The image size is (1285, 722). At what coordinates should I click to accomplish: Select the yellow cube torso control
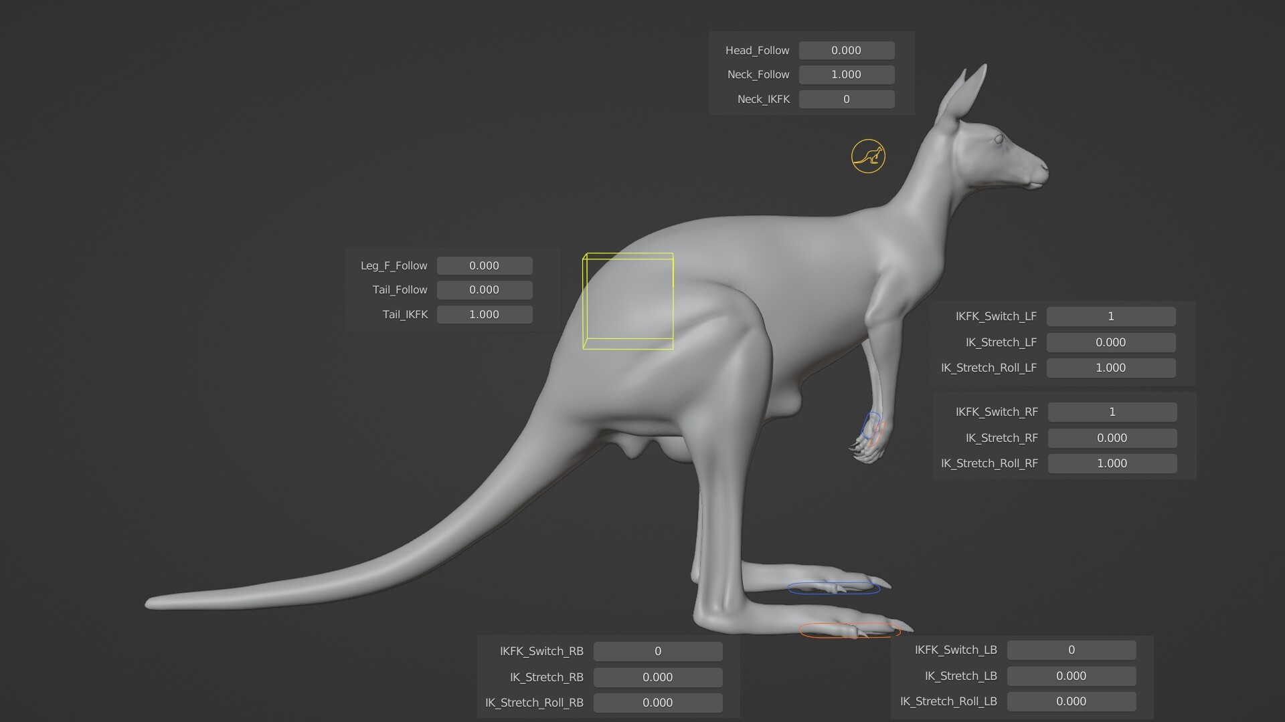point(628,300)
